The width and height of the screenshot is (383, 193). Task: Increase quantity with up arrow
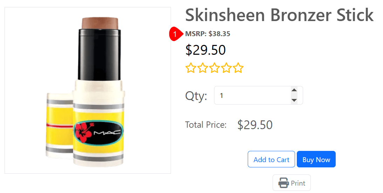294,90
